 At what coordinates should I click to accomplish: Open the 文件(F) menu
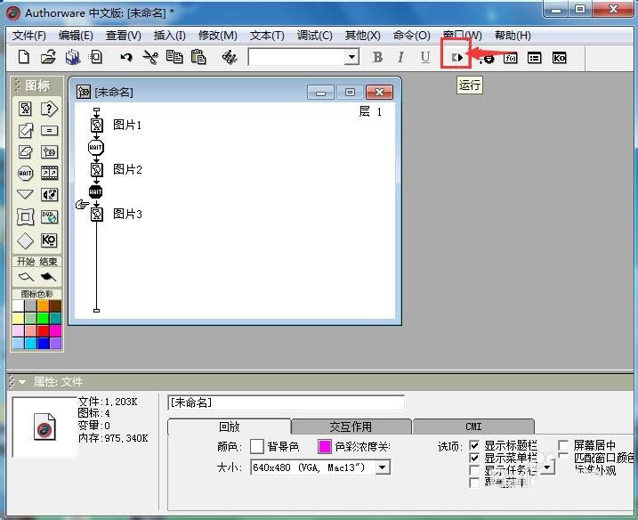click(x=28, y=36)
